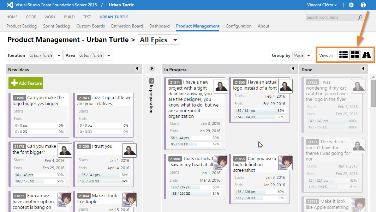Open the help question mark icon
The height and width of the screenshot is (212, 376).
click(363, 5)
